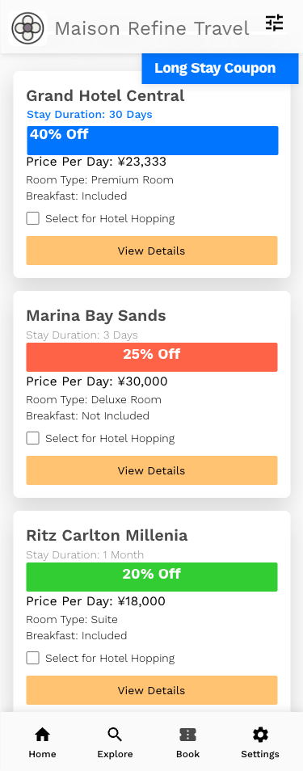The height and width of the screenshot is (771, 303).
Task: Click the blue 40% Off banner
Action: coord(153,141)
